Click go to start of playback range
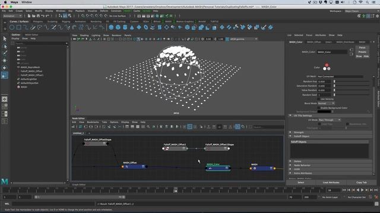Image resolution: width=380 pixels, height=213 pixels. (344, 191)
